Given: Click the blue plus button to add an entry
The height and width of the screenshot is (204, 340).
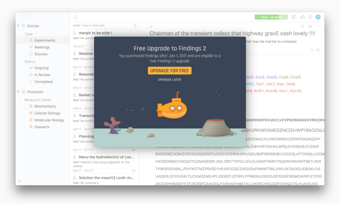Looking at the screenshot, I should [318, 17].
